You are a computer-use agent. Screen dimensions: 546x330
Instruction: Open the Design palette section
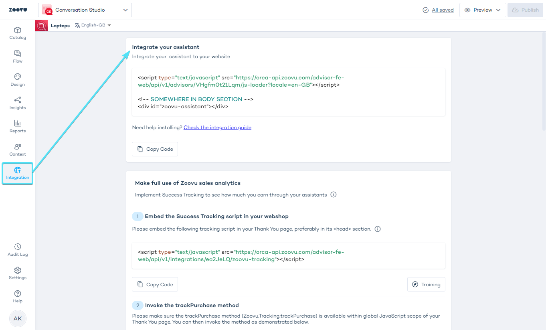[x=18, y=77]
